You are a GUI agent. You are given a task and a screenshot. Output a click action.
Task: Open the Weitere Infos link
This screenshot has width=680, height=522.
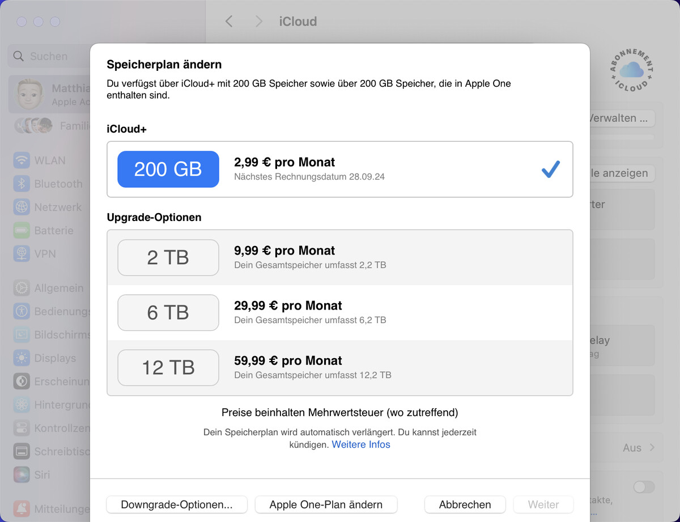point(361,444)
